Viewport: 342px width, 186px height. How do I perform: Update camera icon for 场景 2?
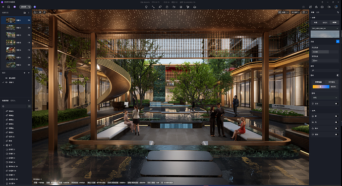29,28
